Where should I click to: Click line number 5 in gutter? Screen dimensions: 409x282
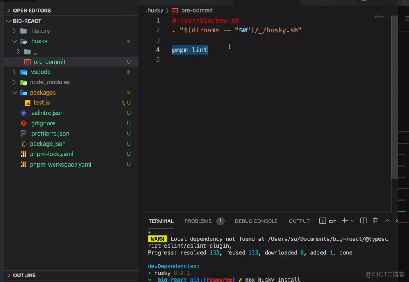(158, 60)
